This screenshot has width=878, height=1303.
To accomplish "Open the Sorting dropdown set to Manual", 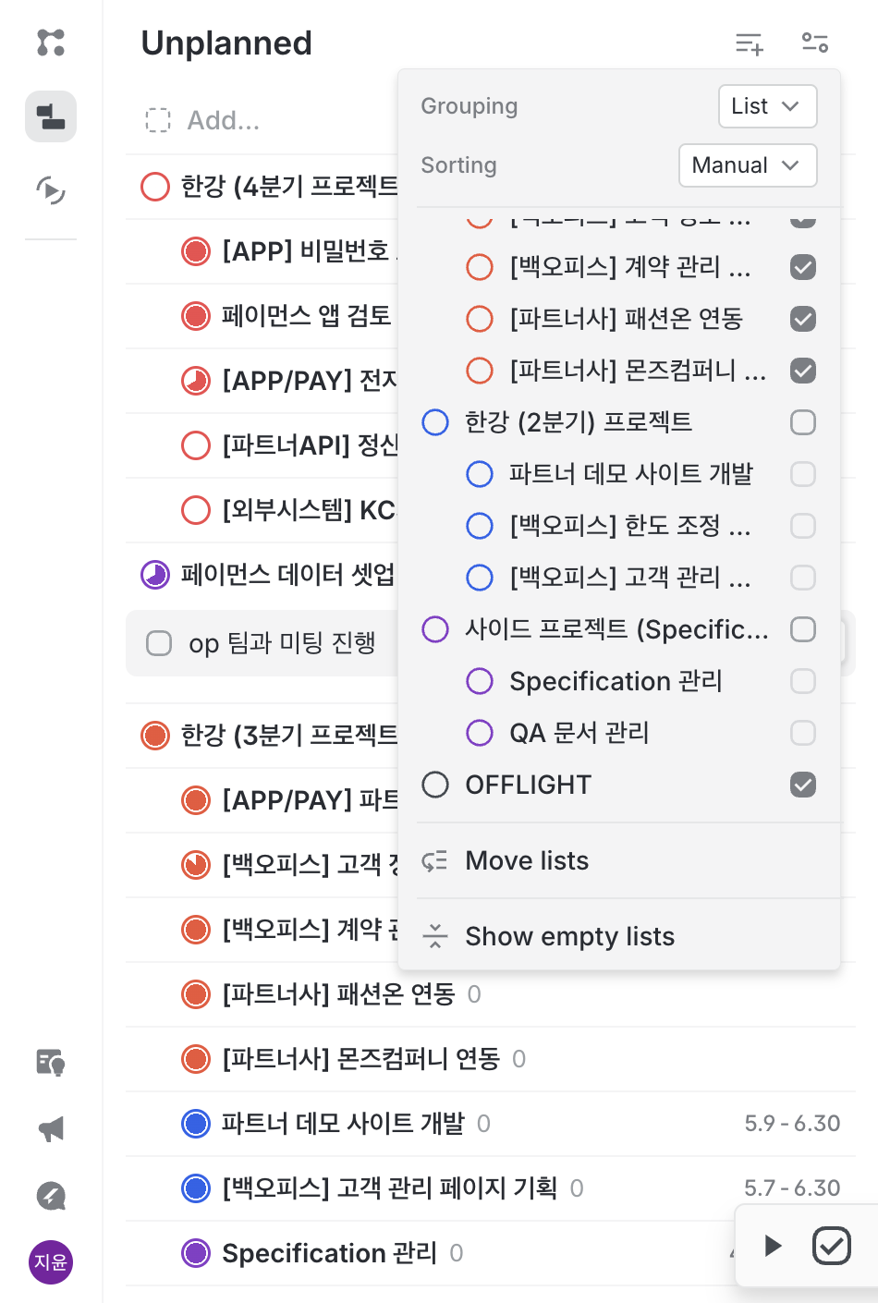I will (x=747, y=165).
